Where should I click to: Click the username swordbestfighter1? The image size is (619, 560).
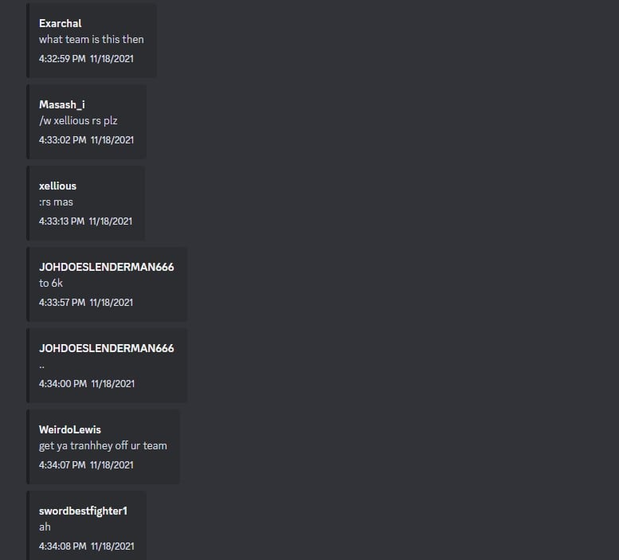click(83, 511)
